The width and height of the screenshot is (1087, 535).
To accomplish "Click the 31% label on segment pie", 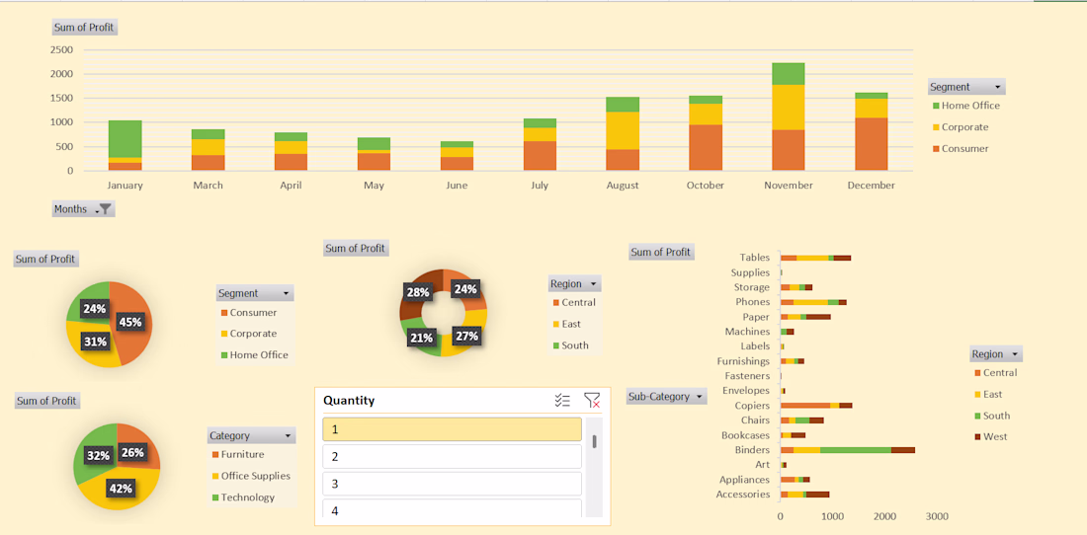I will point(95,342).
